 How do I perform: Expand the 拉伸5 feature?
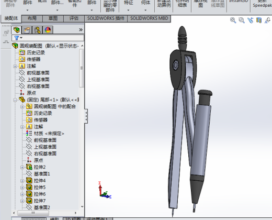[22, 188]
